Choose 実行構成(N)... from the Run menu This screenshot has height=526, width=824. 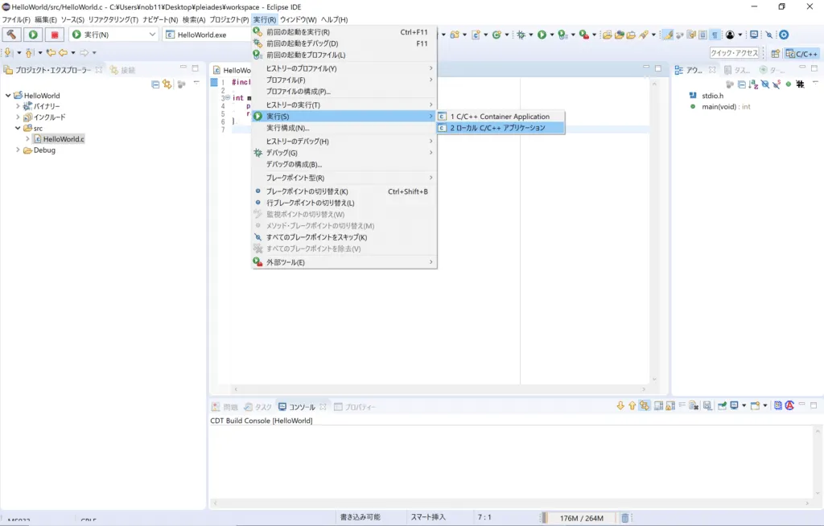coord(344,128)
